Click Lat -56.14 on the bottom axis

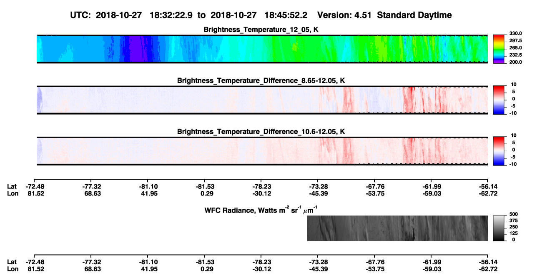pyautogui.click(x=487, y=262)
